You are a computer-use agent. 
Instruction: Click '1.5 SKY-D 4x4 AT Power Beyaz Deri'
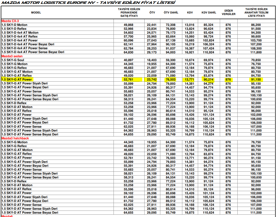(28, 44)
